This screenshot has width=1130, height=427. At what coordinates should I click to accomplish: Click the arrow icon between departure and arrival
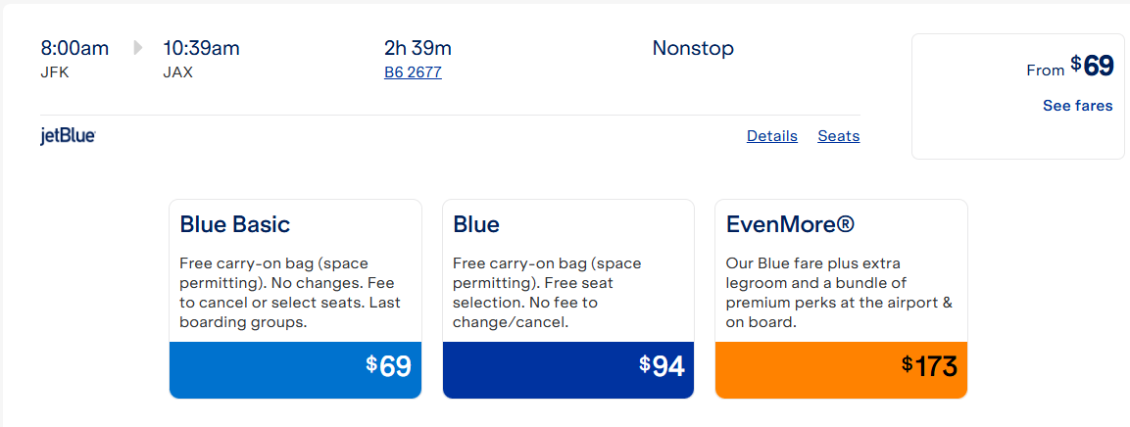137,48
